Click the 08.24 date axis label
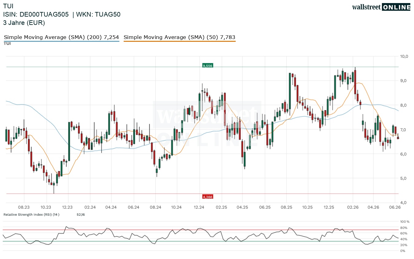 pos(156,207)
